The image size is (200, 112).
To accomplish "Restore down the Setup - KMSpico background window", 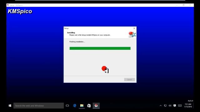I will coord(183,5).
